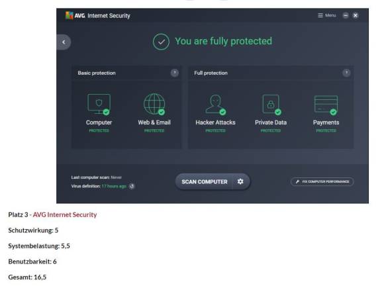The height and width of the screenshot is (286, 384).
Task: Open the hamburger Menu
Action: click(326, 15)
